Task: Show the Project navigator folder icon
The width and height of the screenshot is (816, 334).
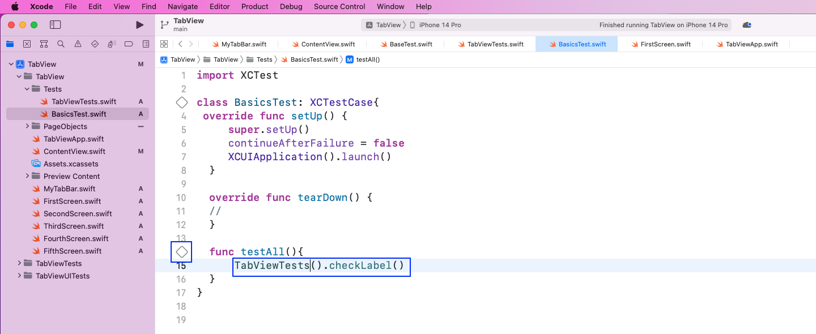Action: coord(10,44)
